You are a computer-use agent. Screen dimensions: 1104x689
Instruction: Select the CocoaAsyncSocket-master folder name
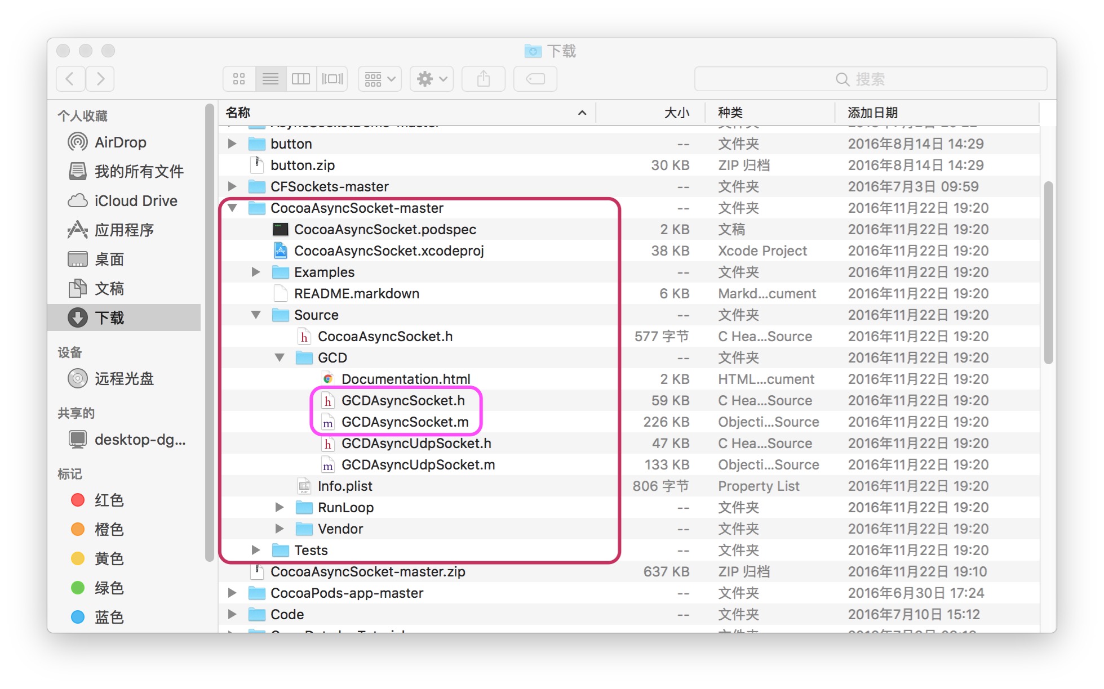pyautogui.click(x=357, y=208)
